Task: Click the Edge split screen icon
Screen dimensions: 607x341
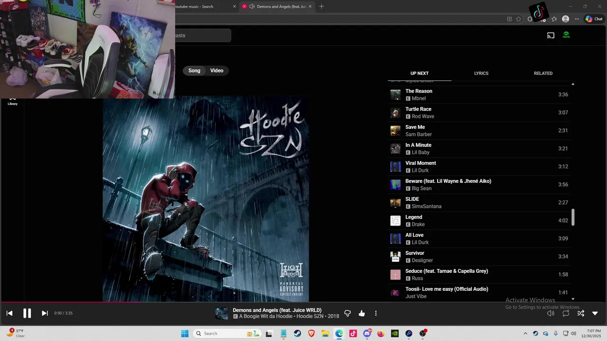Action: coord(509,19)
